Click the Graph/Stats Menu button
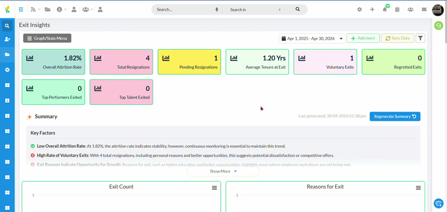Image resolution: width=447 pixels, height=212 pixels. pos(47,38)
